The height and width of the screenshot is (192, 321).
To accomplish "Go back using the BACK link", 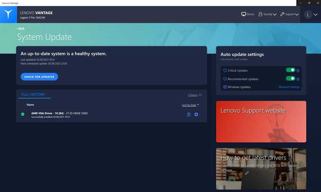I will click(x=21, y=29).
